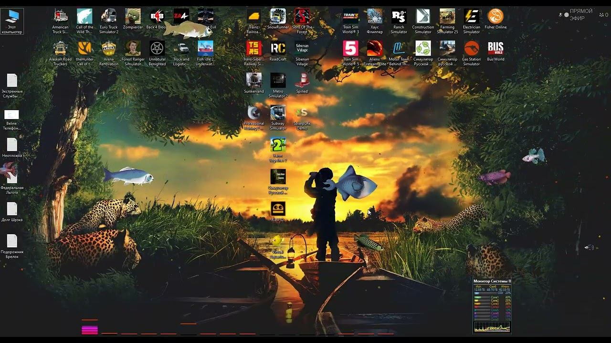Viewport: 611px width, 343px height.
Task: Open the Spilled! game shortcut
Action: (302, 83)
